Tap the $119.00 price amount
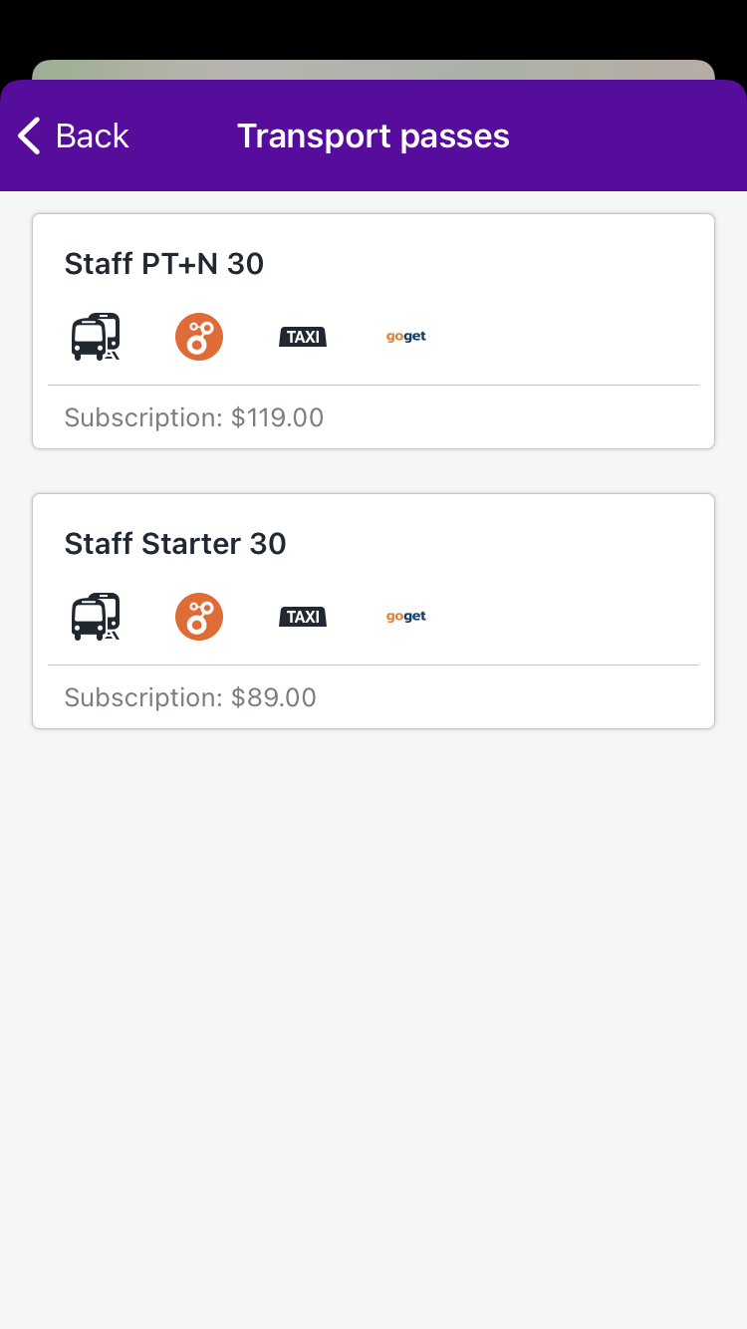Viewport: 747px width, 1329px height. [x=278, y=417]
